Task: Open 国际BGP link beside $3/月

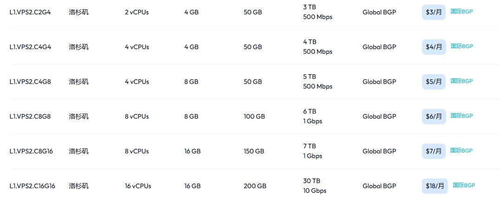Action: pyautogui.click(x=461, y=12)
